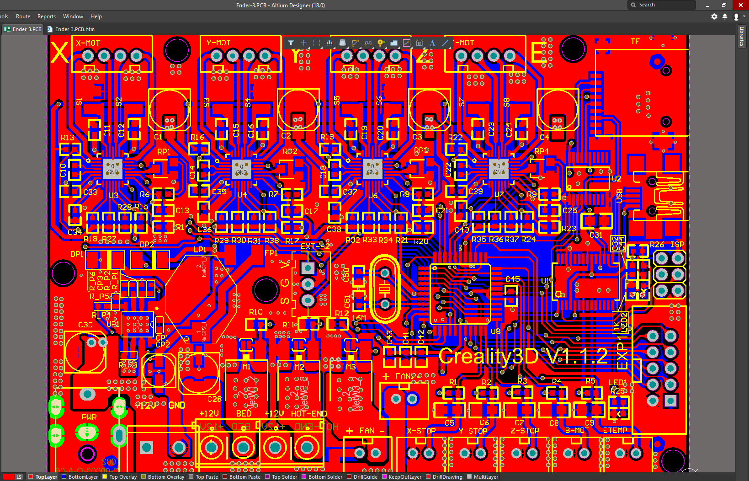Image resolution: width=749 pixels, height=481 pixels.
Task: Open the Align objects tool
Action: pos(329,43)
